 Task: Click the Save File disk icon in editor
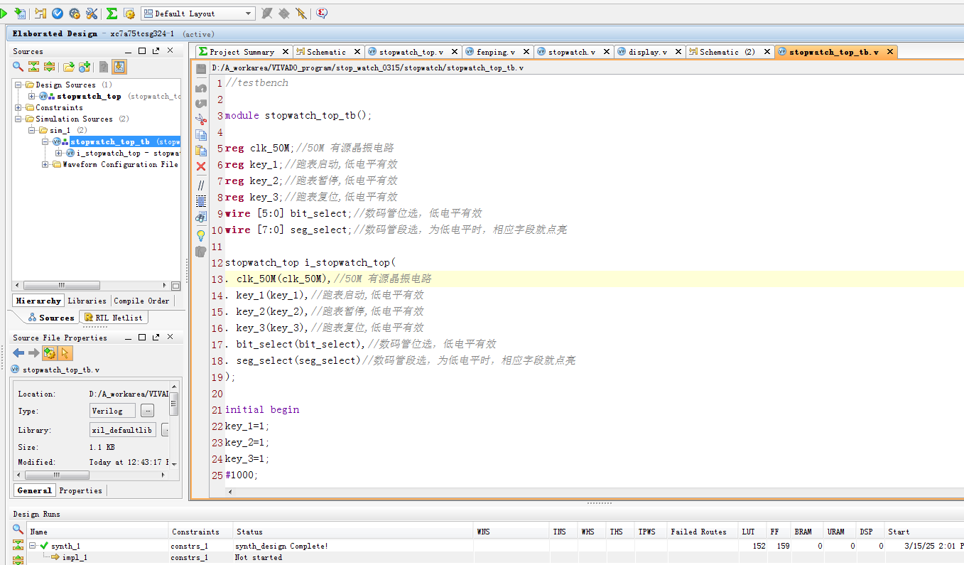[201, 69]
